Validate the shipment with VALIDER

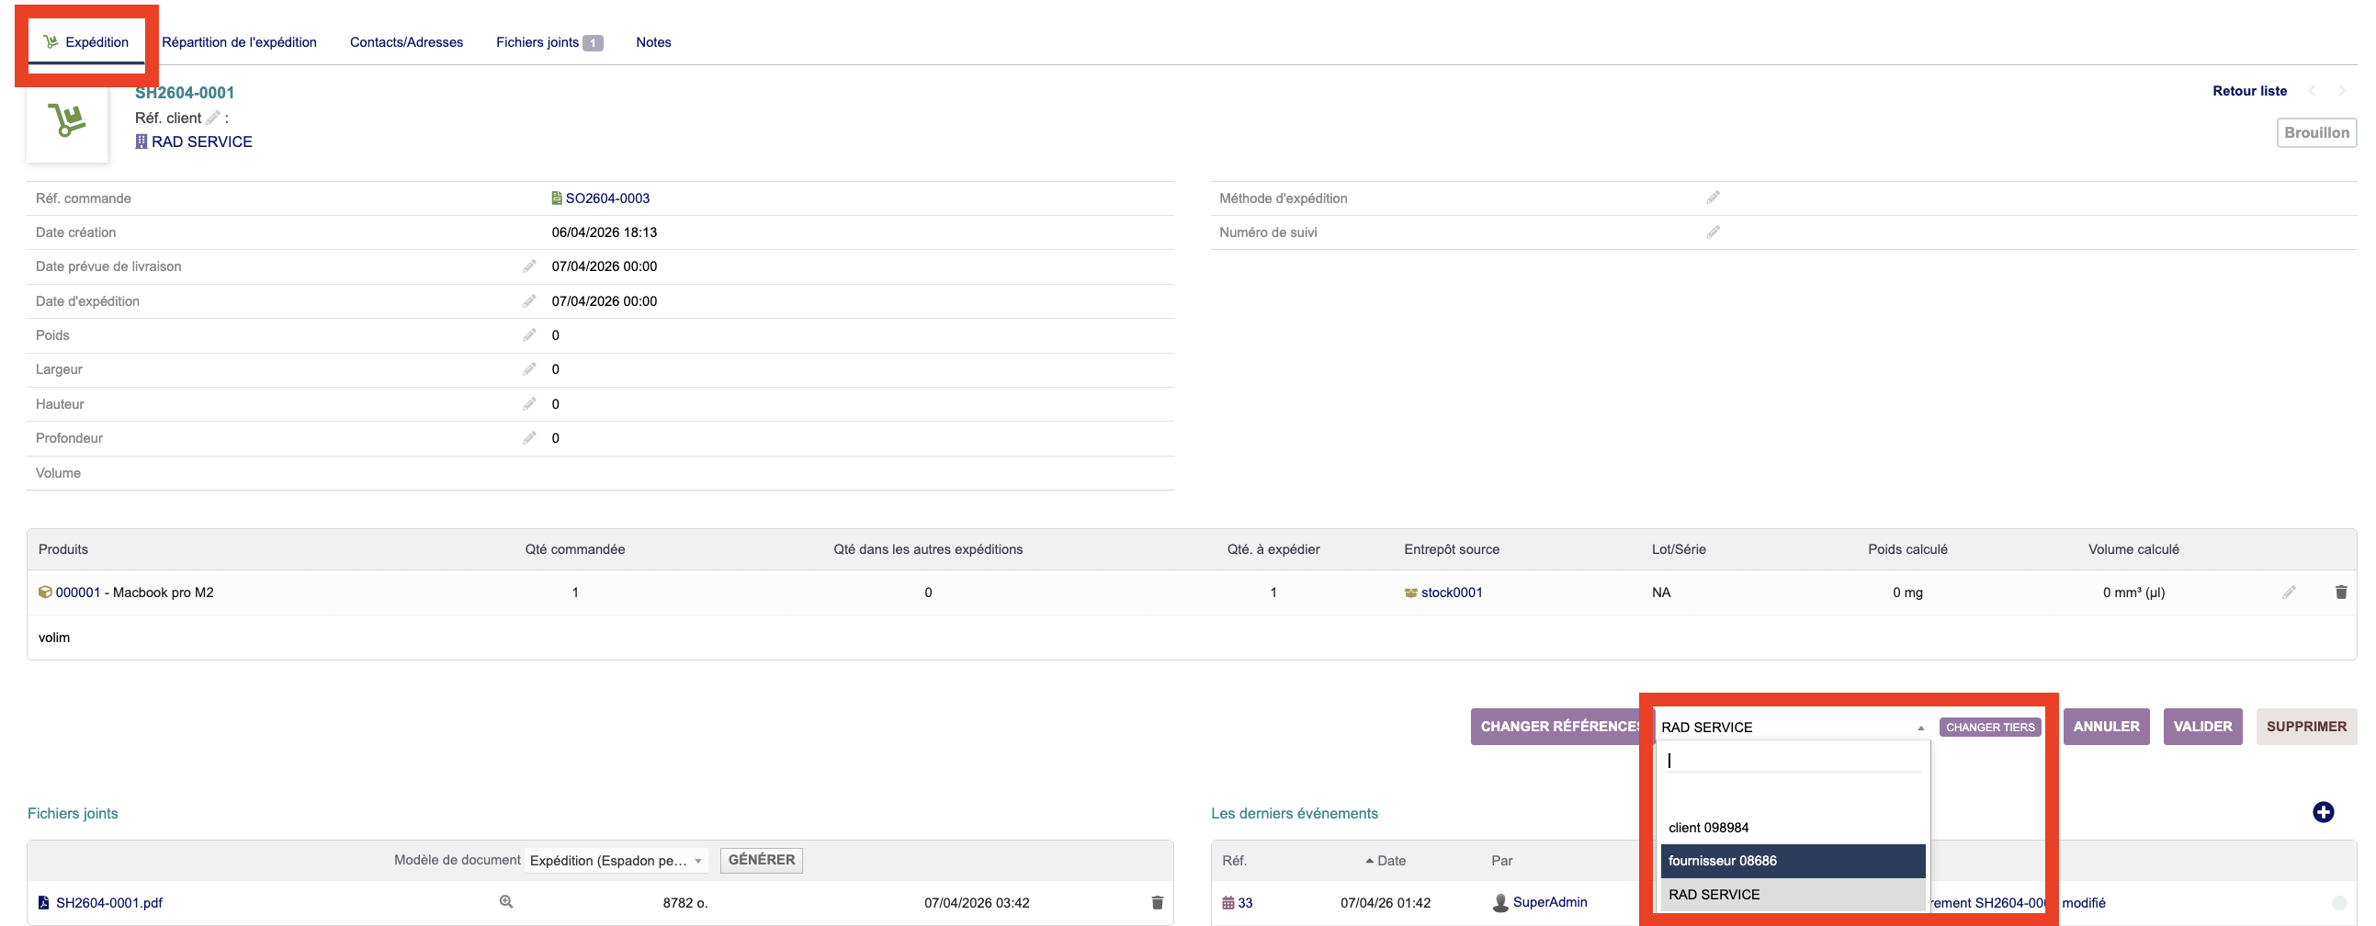pyautogui.click(x=2202, y=727)
